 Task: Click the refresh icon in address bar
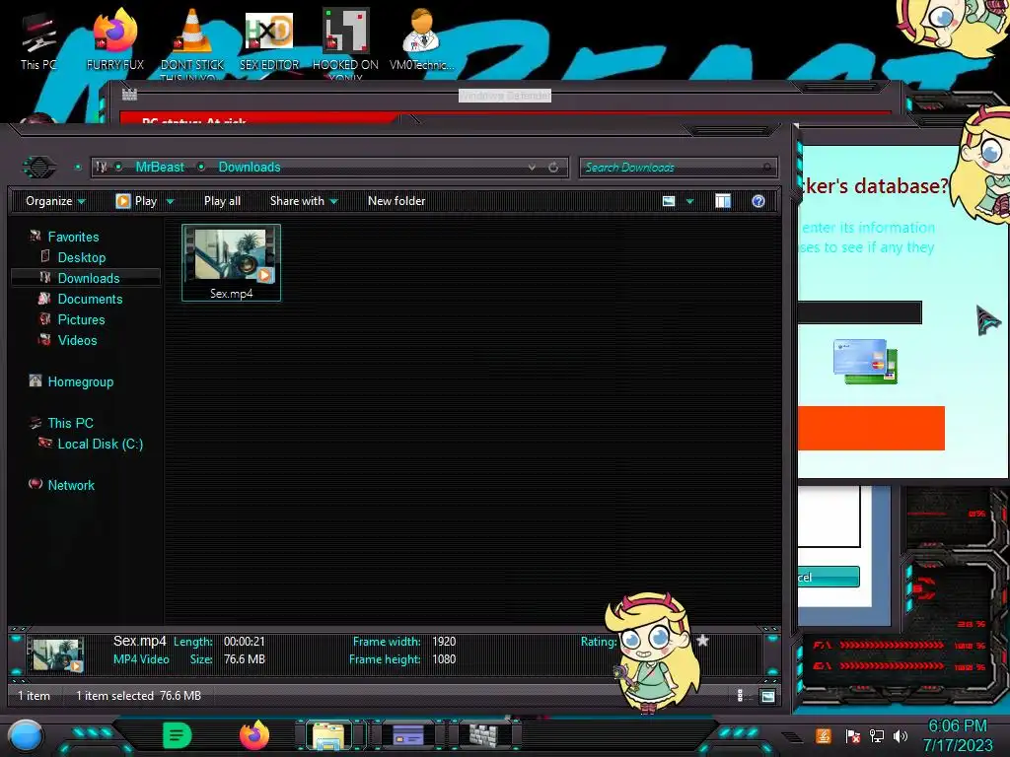point(553,168)
